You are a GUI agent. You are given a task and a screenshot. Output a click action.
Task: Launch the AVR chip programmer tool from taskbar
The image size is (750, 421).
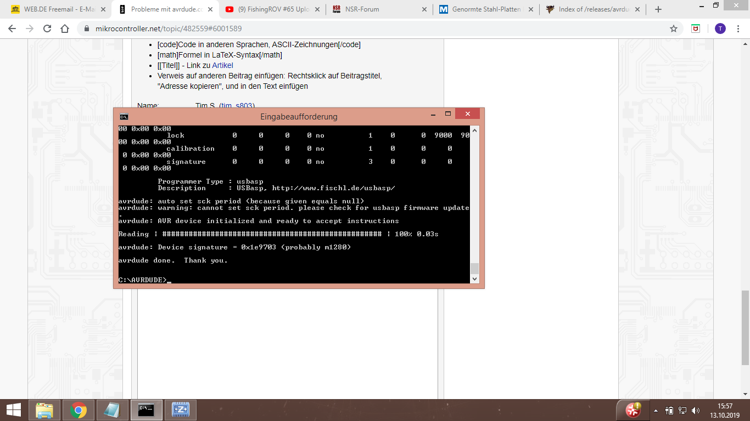(180, 409)
